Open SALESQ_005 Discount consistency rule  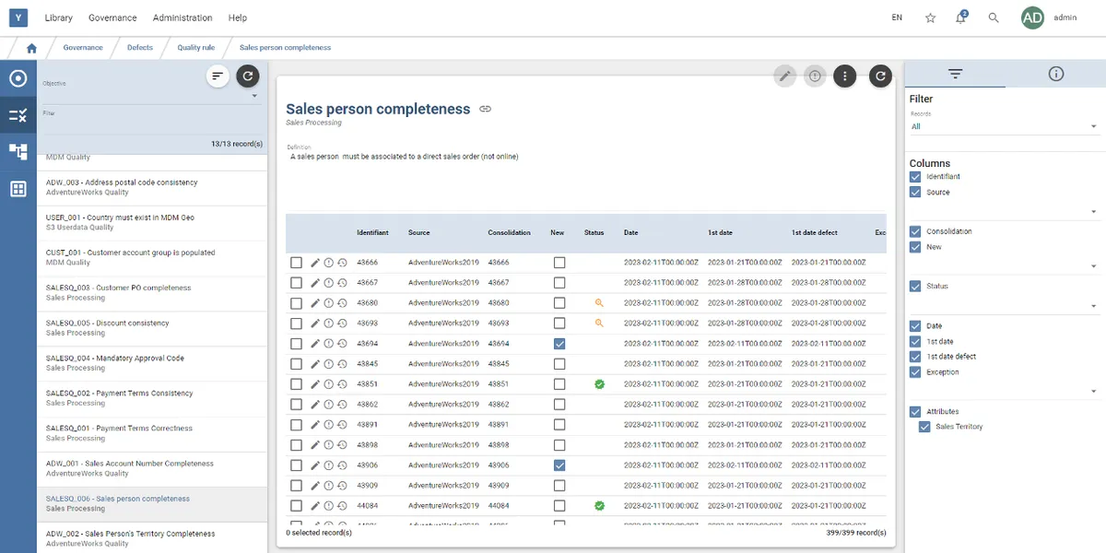coord(152,328)
